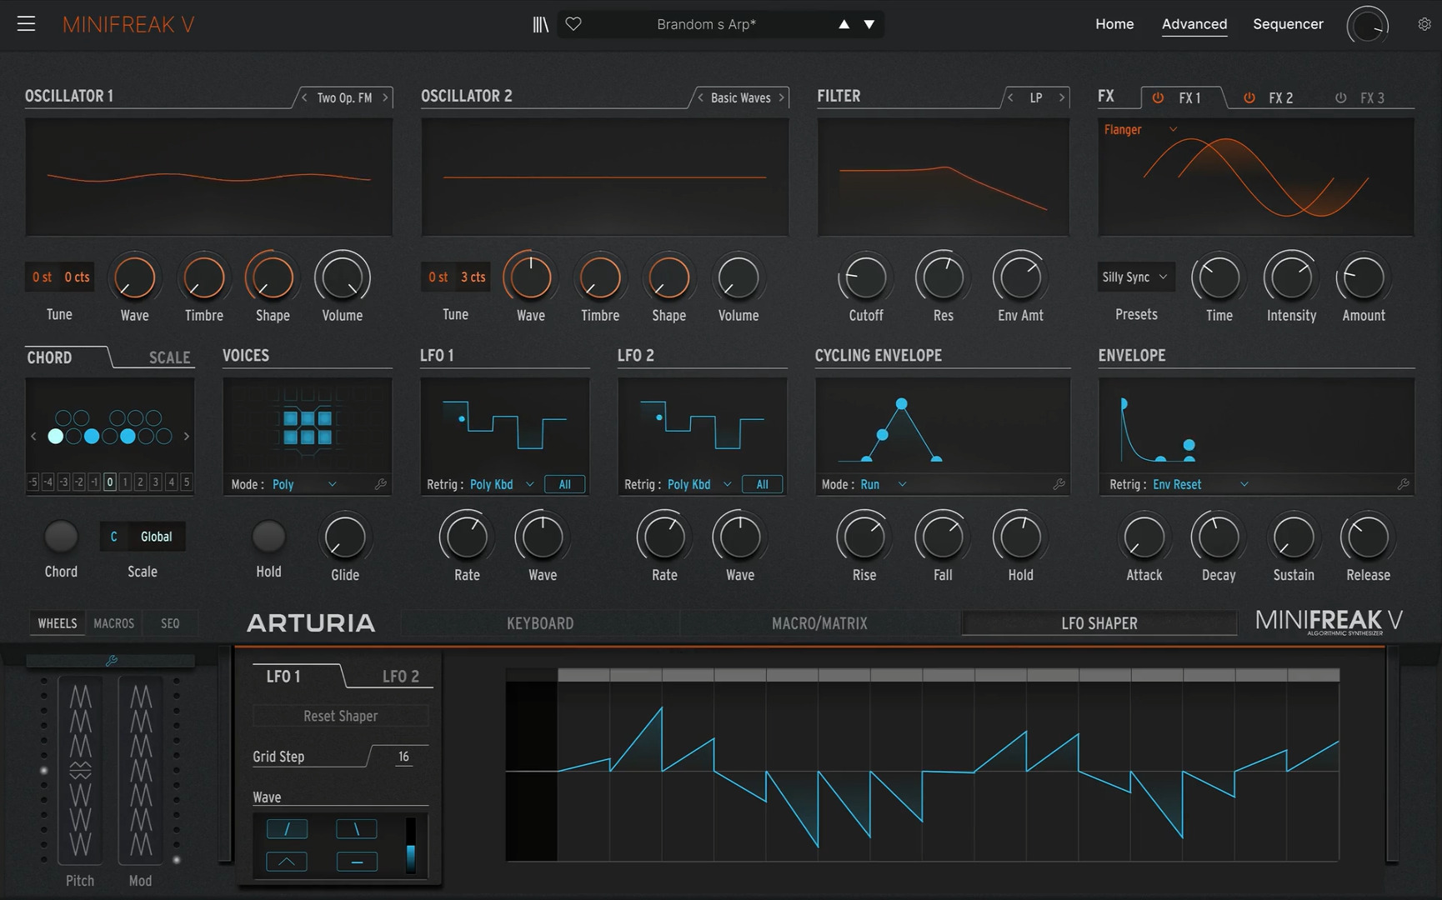This screenshot has width=1442, height=900.
Task: Toggle FX 2 power button
Action: coord(1249,97)
